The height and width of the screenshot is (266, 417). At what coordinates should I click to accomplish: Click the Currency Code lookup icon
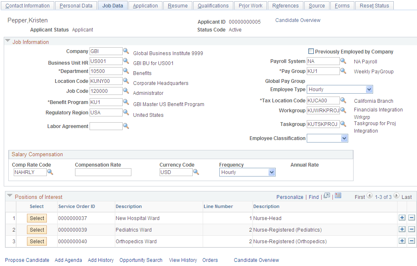click(196, 172)
